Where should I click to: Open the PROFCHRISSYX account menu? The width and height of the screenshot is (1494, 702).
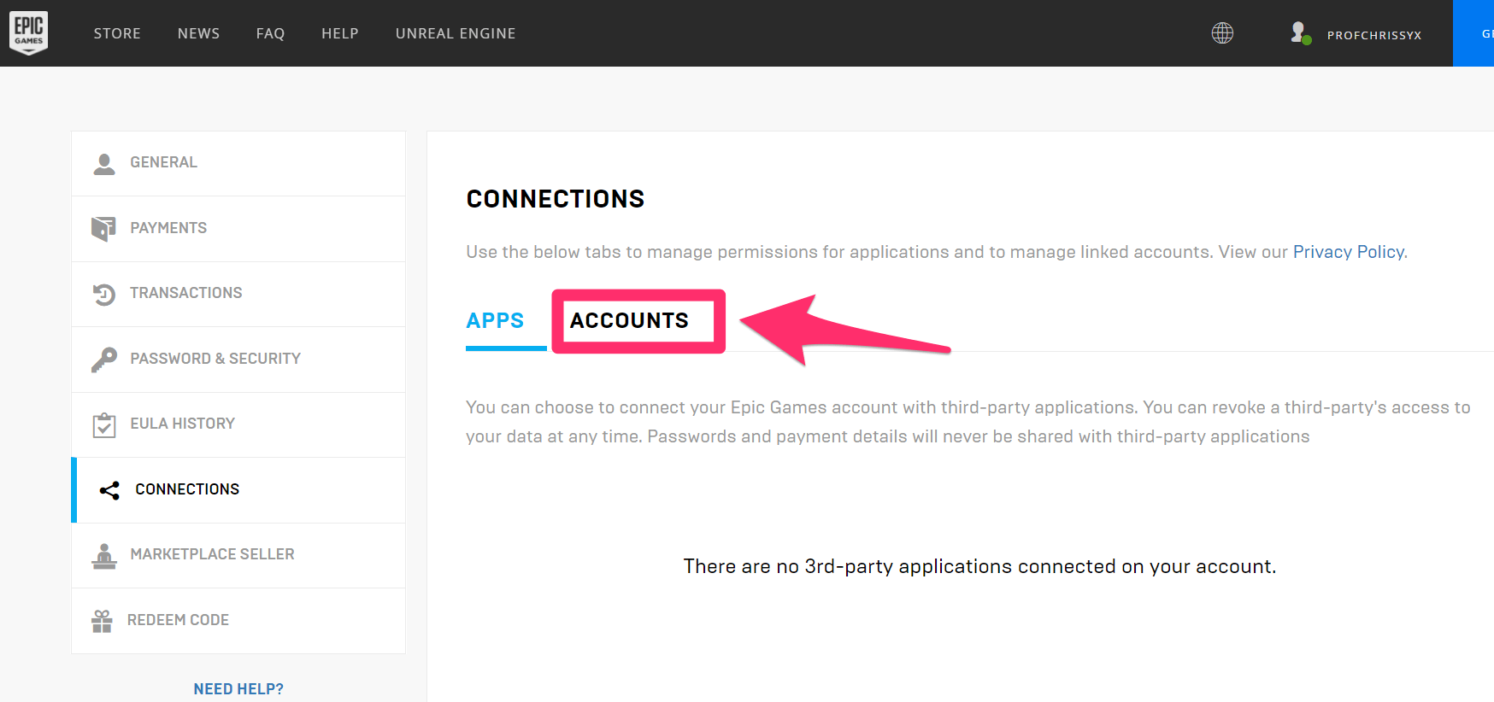[1373, 35]
